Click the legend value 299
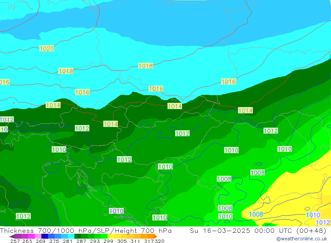 point(108,241)
